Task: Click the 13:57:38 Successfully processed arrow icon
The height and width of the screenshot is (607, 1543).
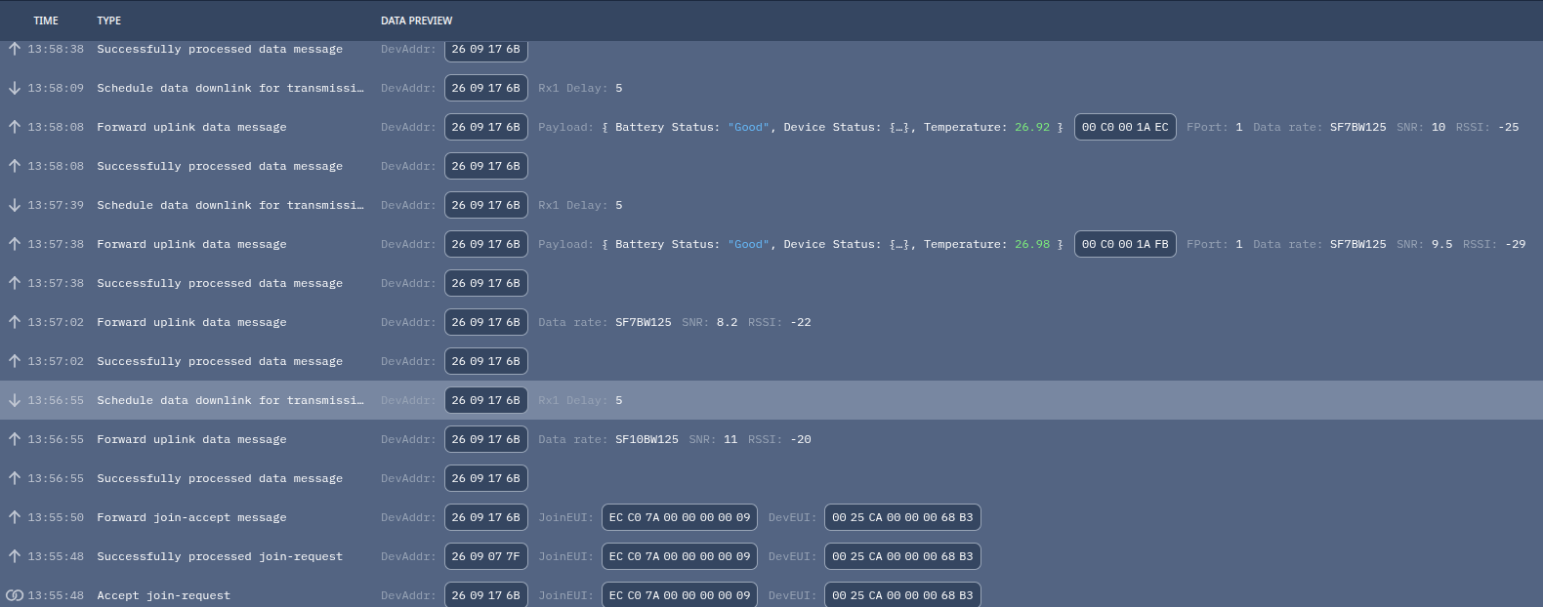Action: pyautogui.click(x=15, y=283)
